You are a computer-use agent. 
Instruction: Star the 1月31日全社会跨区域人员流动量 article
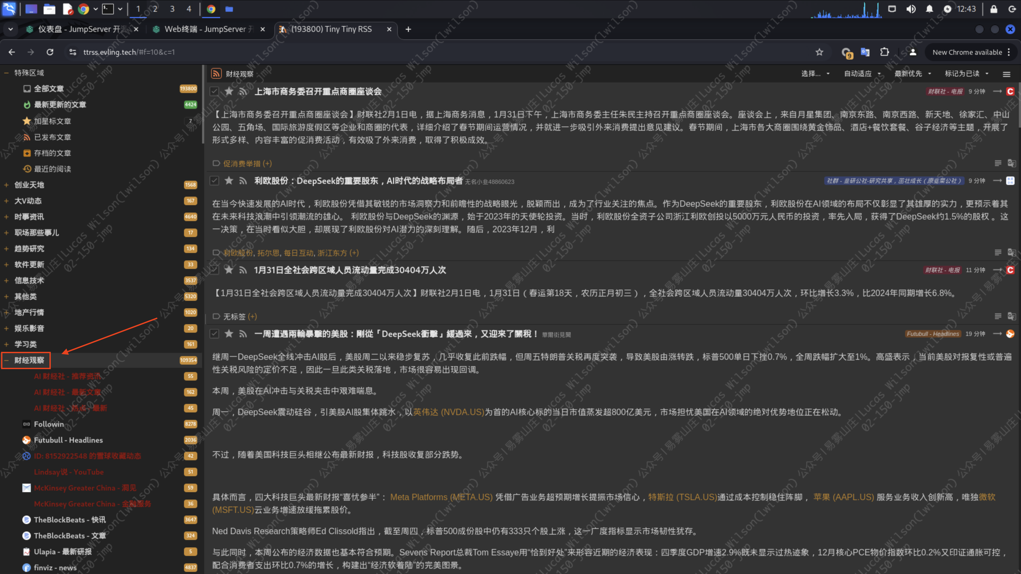[229, 270]
